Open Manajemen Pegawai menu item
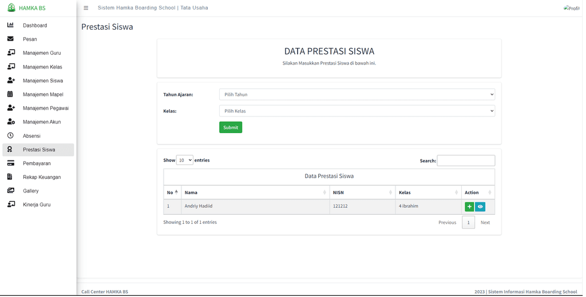The image size is (586, 297). pyautogui.click(x=38, y=108)
